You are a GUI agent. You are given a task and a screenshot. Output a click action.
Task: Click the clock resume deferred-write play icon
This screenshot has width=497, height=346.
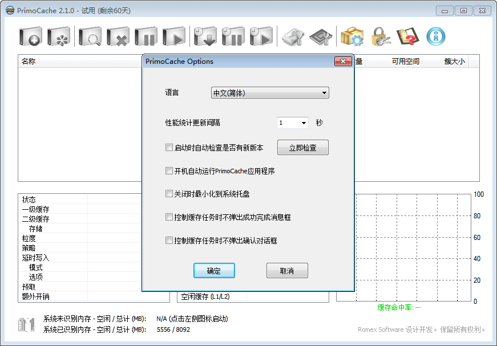click(x=261, y=36)
